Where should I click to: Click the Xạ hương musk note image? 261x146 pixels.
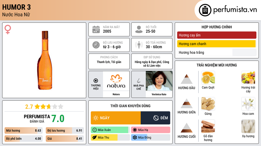point(248,126)
